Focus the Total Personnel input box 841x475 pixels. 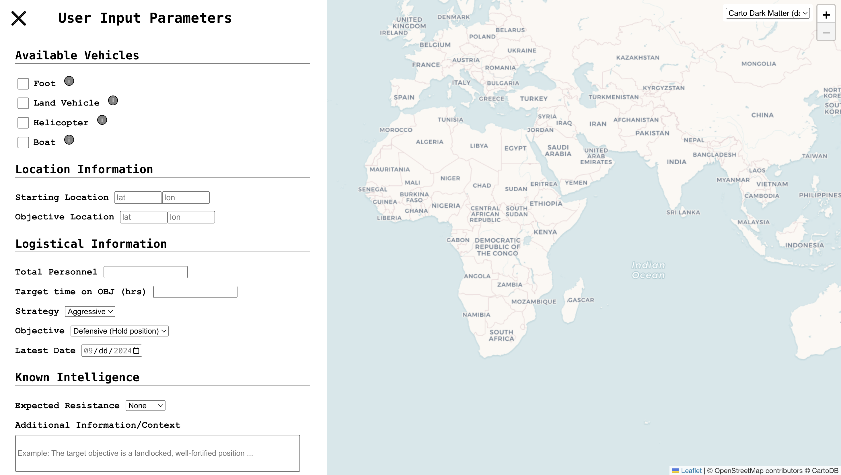146,272
